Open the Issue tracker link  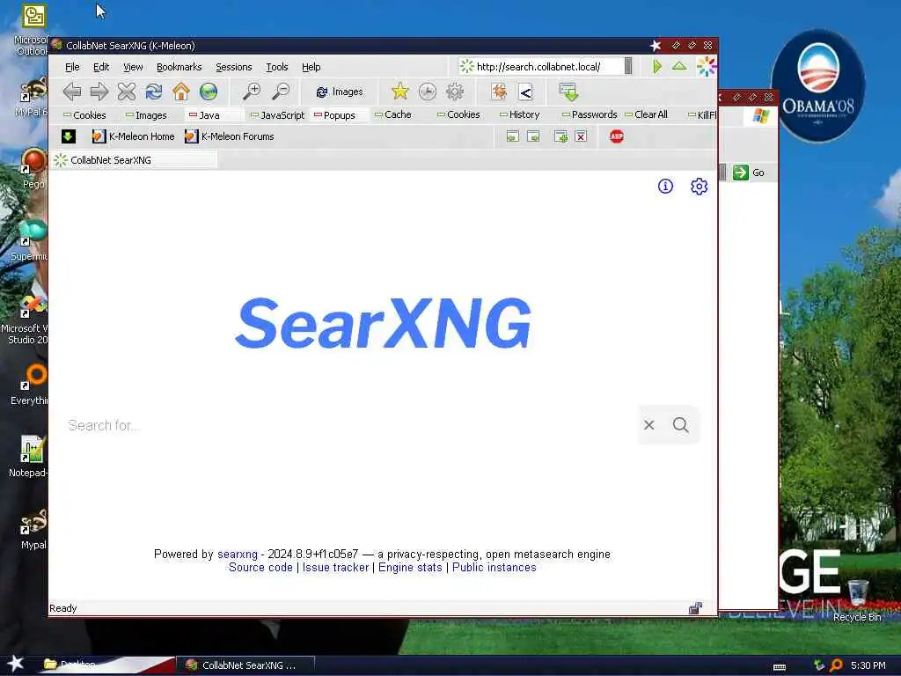pyautogui.click(x=335, y=568)
